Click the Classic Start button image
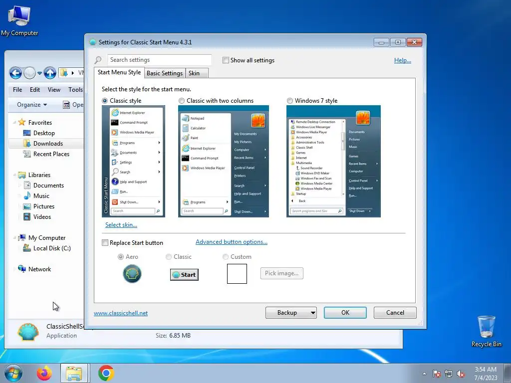 184,275
